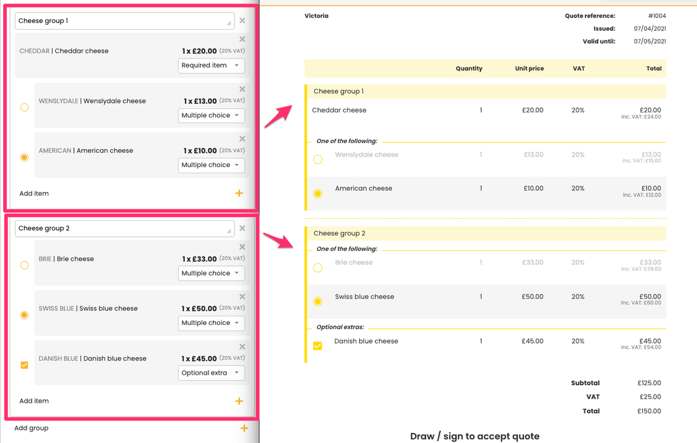Screen dimensions: 697x443
Task: Click plus icon beside Add group
Action: [244, 428]
